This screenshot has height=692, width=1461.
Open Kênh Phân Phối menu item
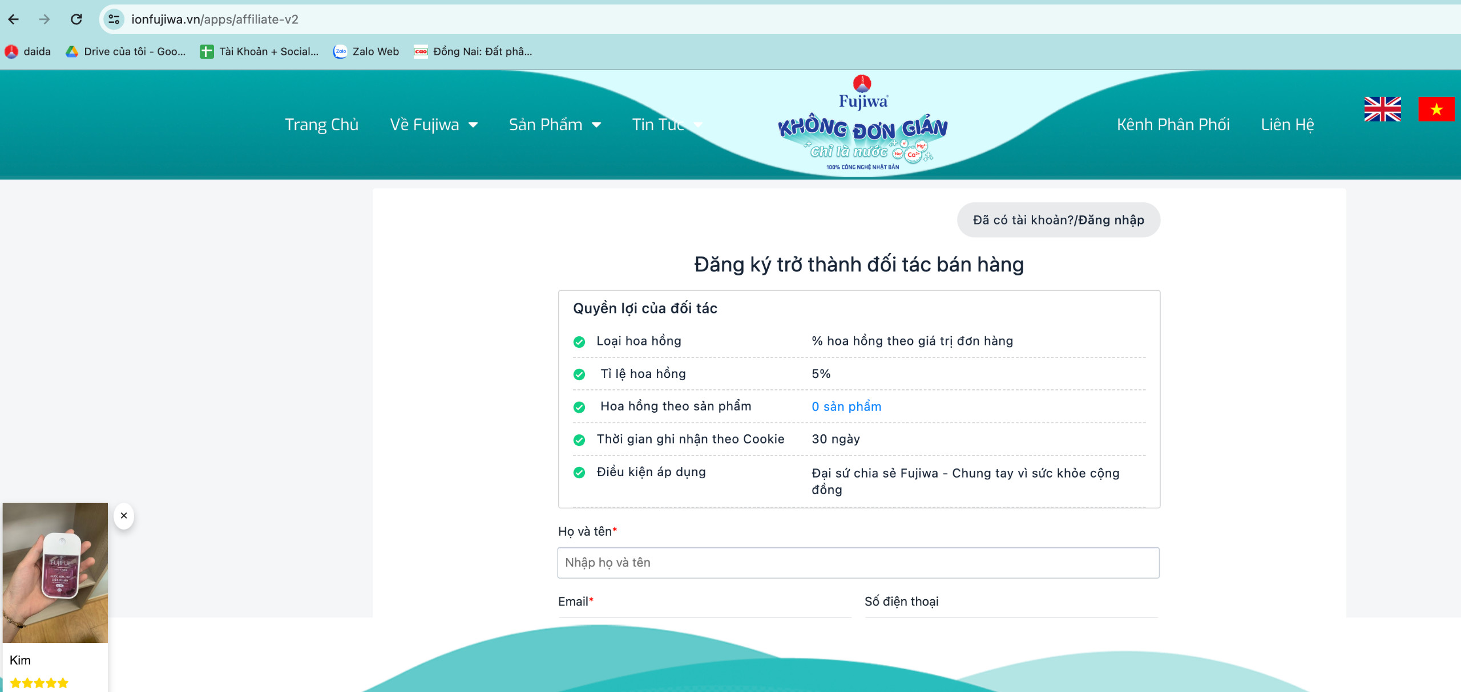1173,124
